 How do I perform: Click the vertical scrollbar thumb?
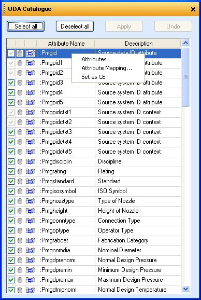click(186, 77)
